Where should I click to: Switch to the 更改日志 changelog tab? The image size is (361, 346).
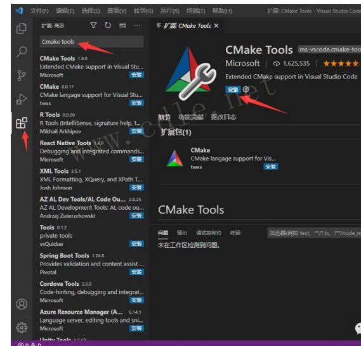223,117
